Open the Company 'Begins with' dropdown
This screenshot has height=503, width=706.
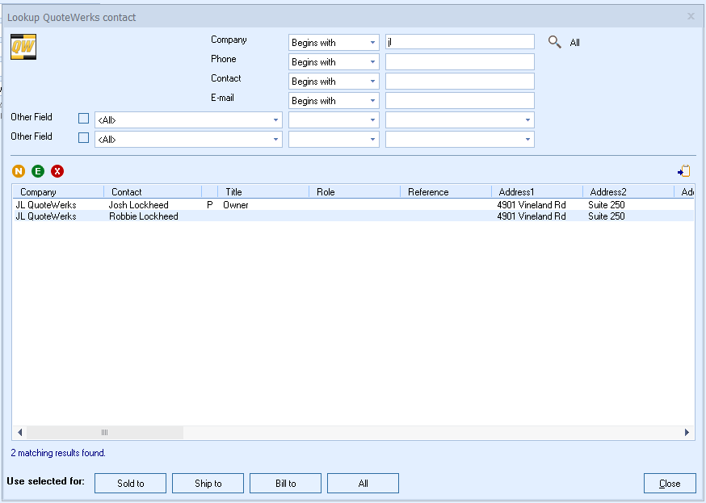334,43
